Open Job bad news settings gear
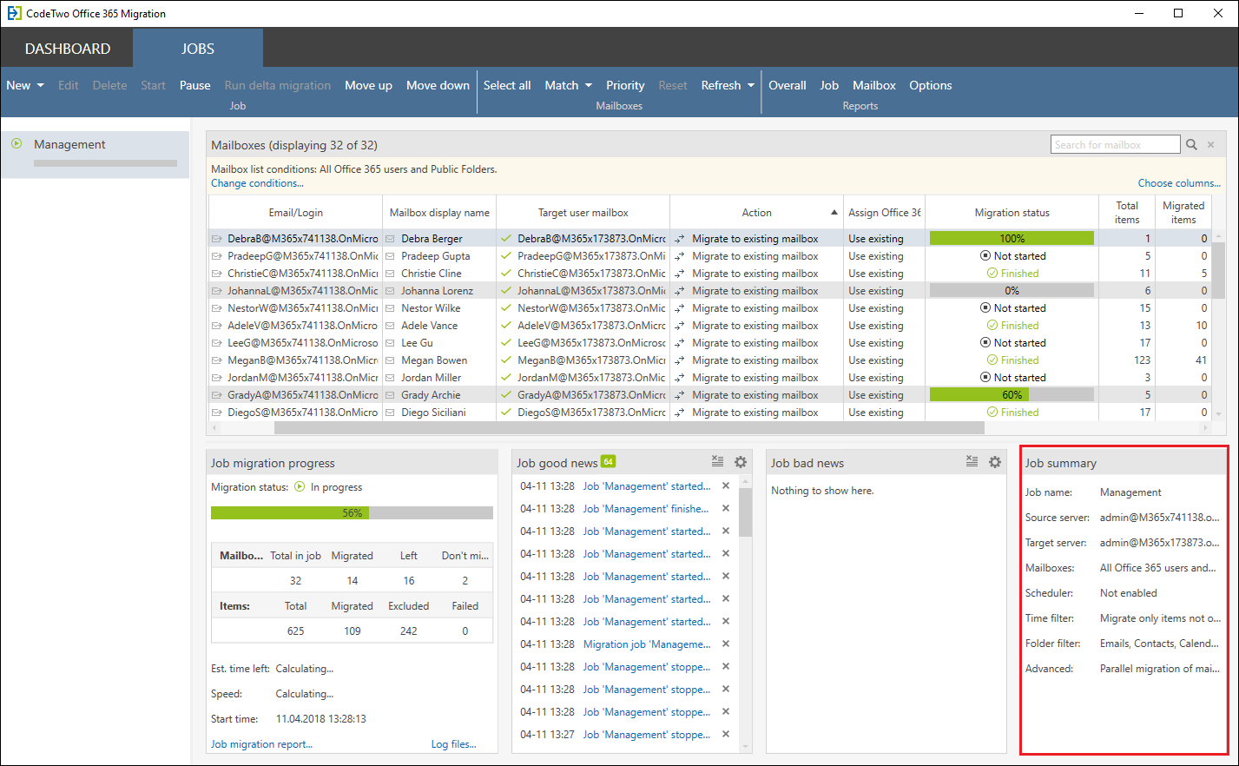Viewport: 1239px width, 766px height. pos(995,462)
